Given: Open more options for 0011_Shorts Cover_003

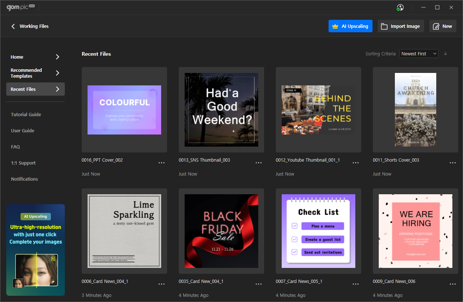Looking at the screenshot, I should coord(453,163).
